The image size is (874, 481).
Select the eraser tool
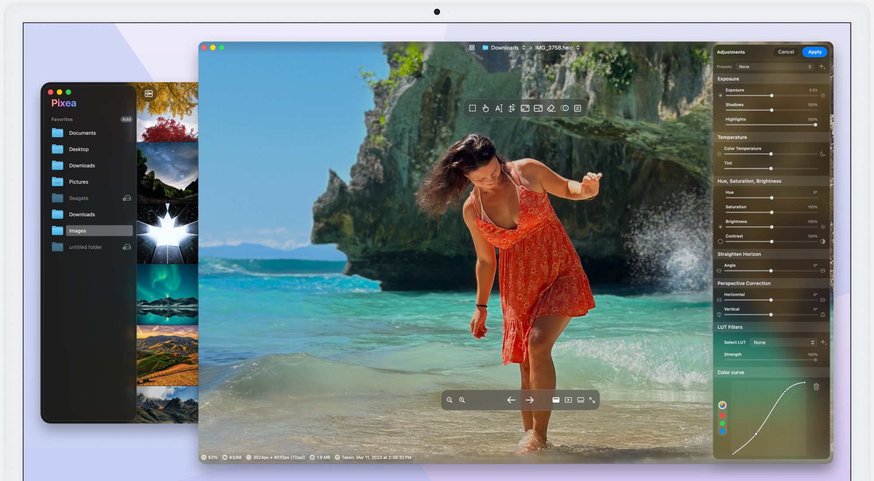pyautogui.click(x=551, y=108)
